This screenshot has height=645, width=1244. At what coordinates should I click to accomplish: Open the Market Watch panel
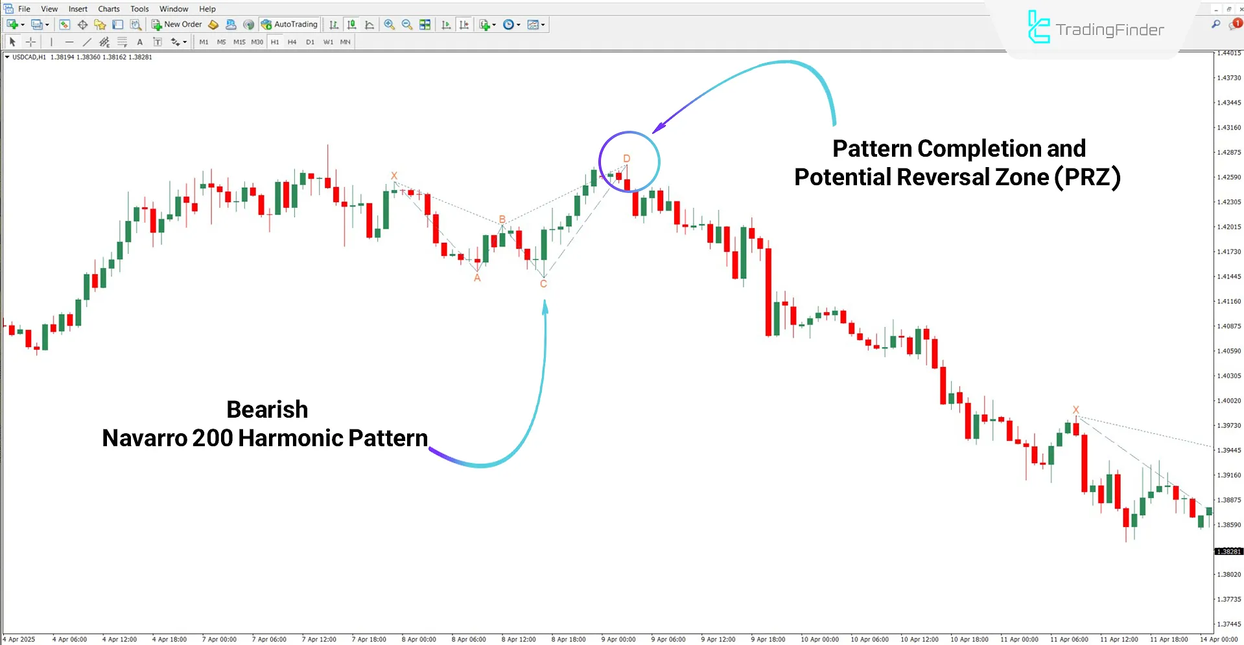click(x=64, y=25)
